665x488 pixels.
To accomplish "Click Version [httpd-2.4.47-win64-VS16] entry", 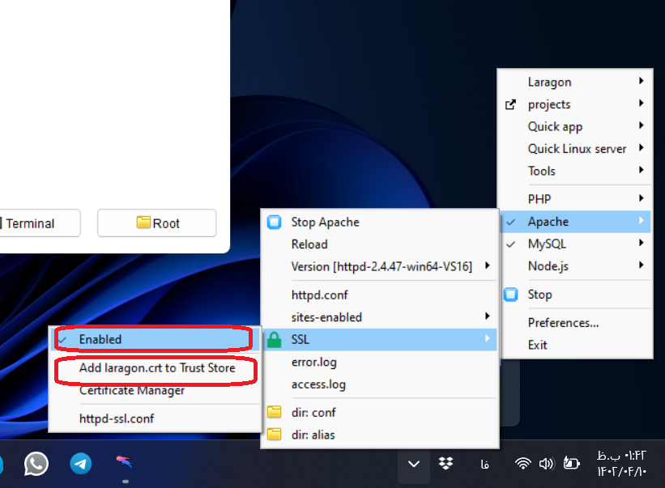I will (382, 267).
